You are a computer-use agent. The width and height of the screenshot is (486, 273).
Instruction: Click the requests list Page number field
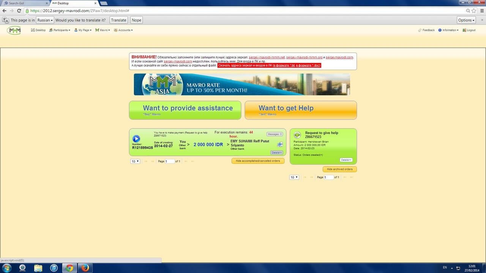329,177
